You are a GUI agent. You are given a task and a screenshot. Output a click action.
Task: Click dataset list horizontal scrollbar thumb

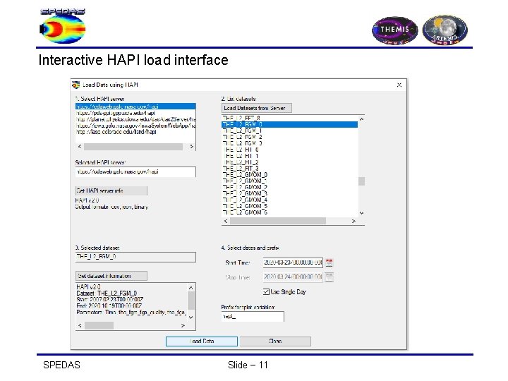tap(278, 221)
